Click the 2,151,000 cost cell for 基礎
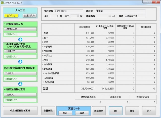Image resolution: width=161 pixels, height=118 pixels. pyautogui.click(x=85, y=33)
